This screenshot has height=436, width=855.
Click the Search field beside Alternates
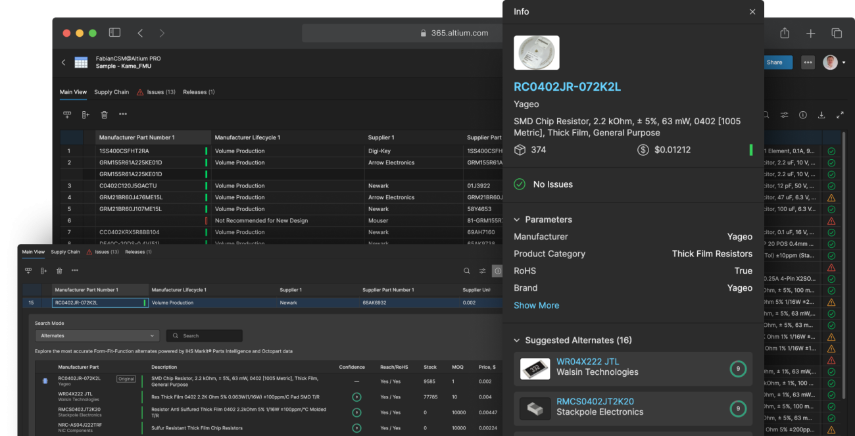[x=205, y=335]
